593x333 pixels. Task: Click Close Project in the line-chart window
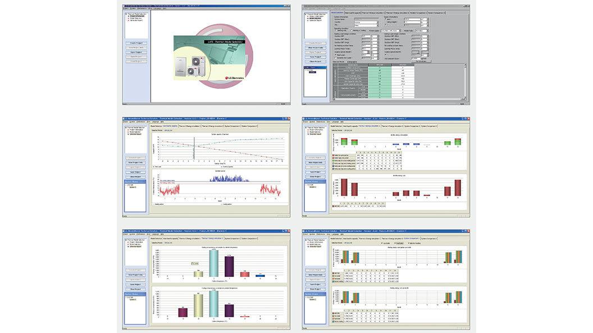coord(135,177)
